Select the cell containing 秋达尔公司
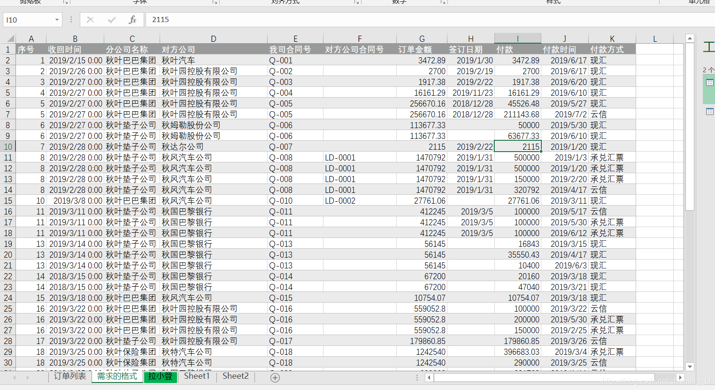This screenshot has width=715, height=390. click(x=214, y=146)
